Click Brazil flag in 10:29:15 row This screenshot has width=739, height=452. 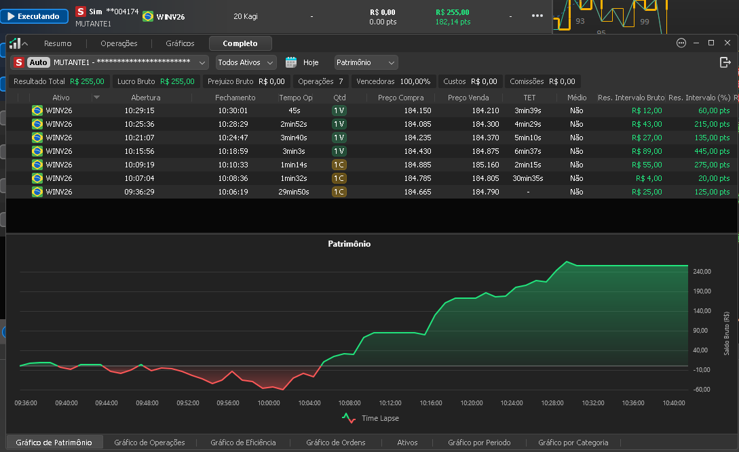(x=37, y=110)
